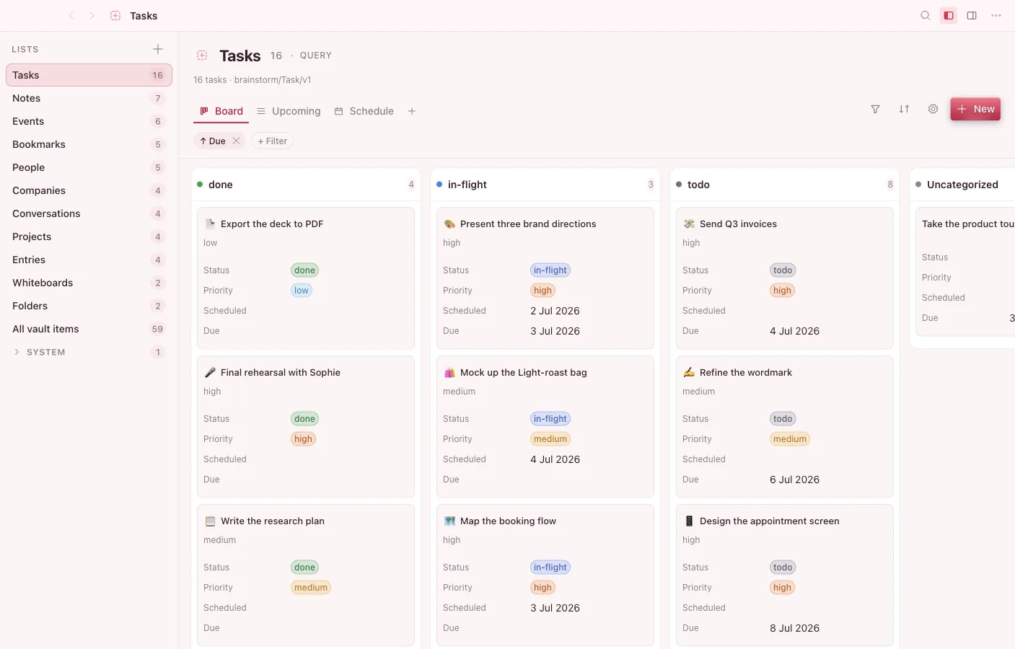
Task: Click high priority tag on Final rehearsal card
Action: click(303, 439)
